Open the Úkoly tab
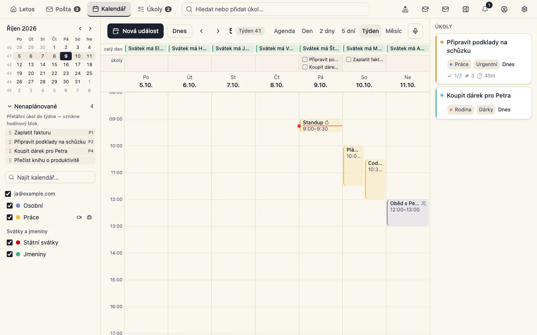Image resolution: width=537 pixels, height=335 pixels. point(155,9)
